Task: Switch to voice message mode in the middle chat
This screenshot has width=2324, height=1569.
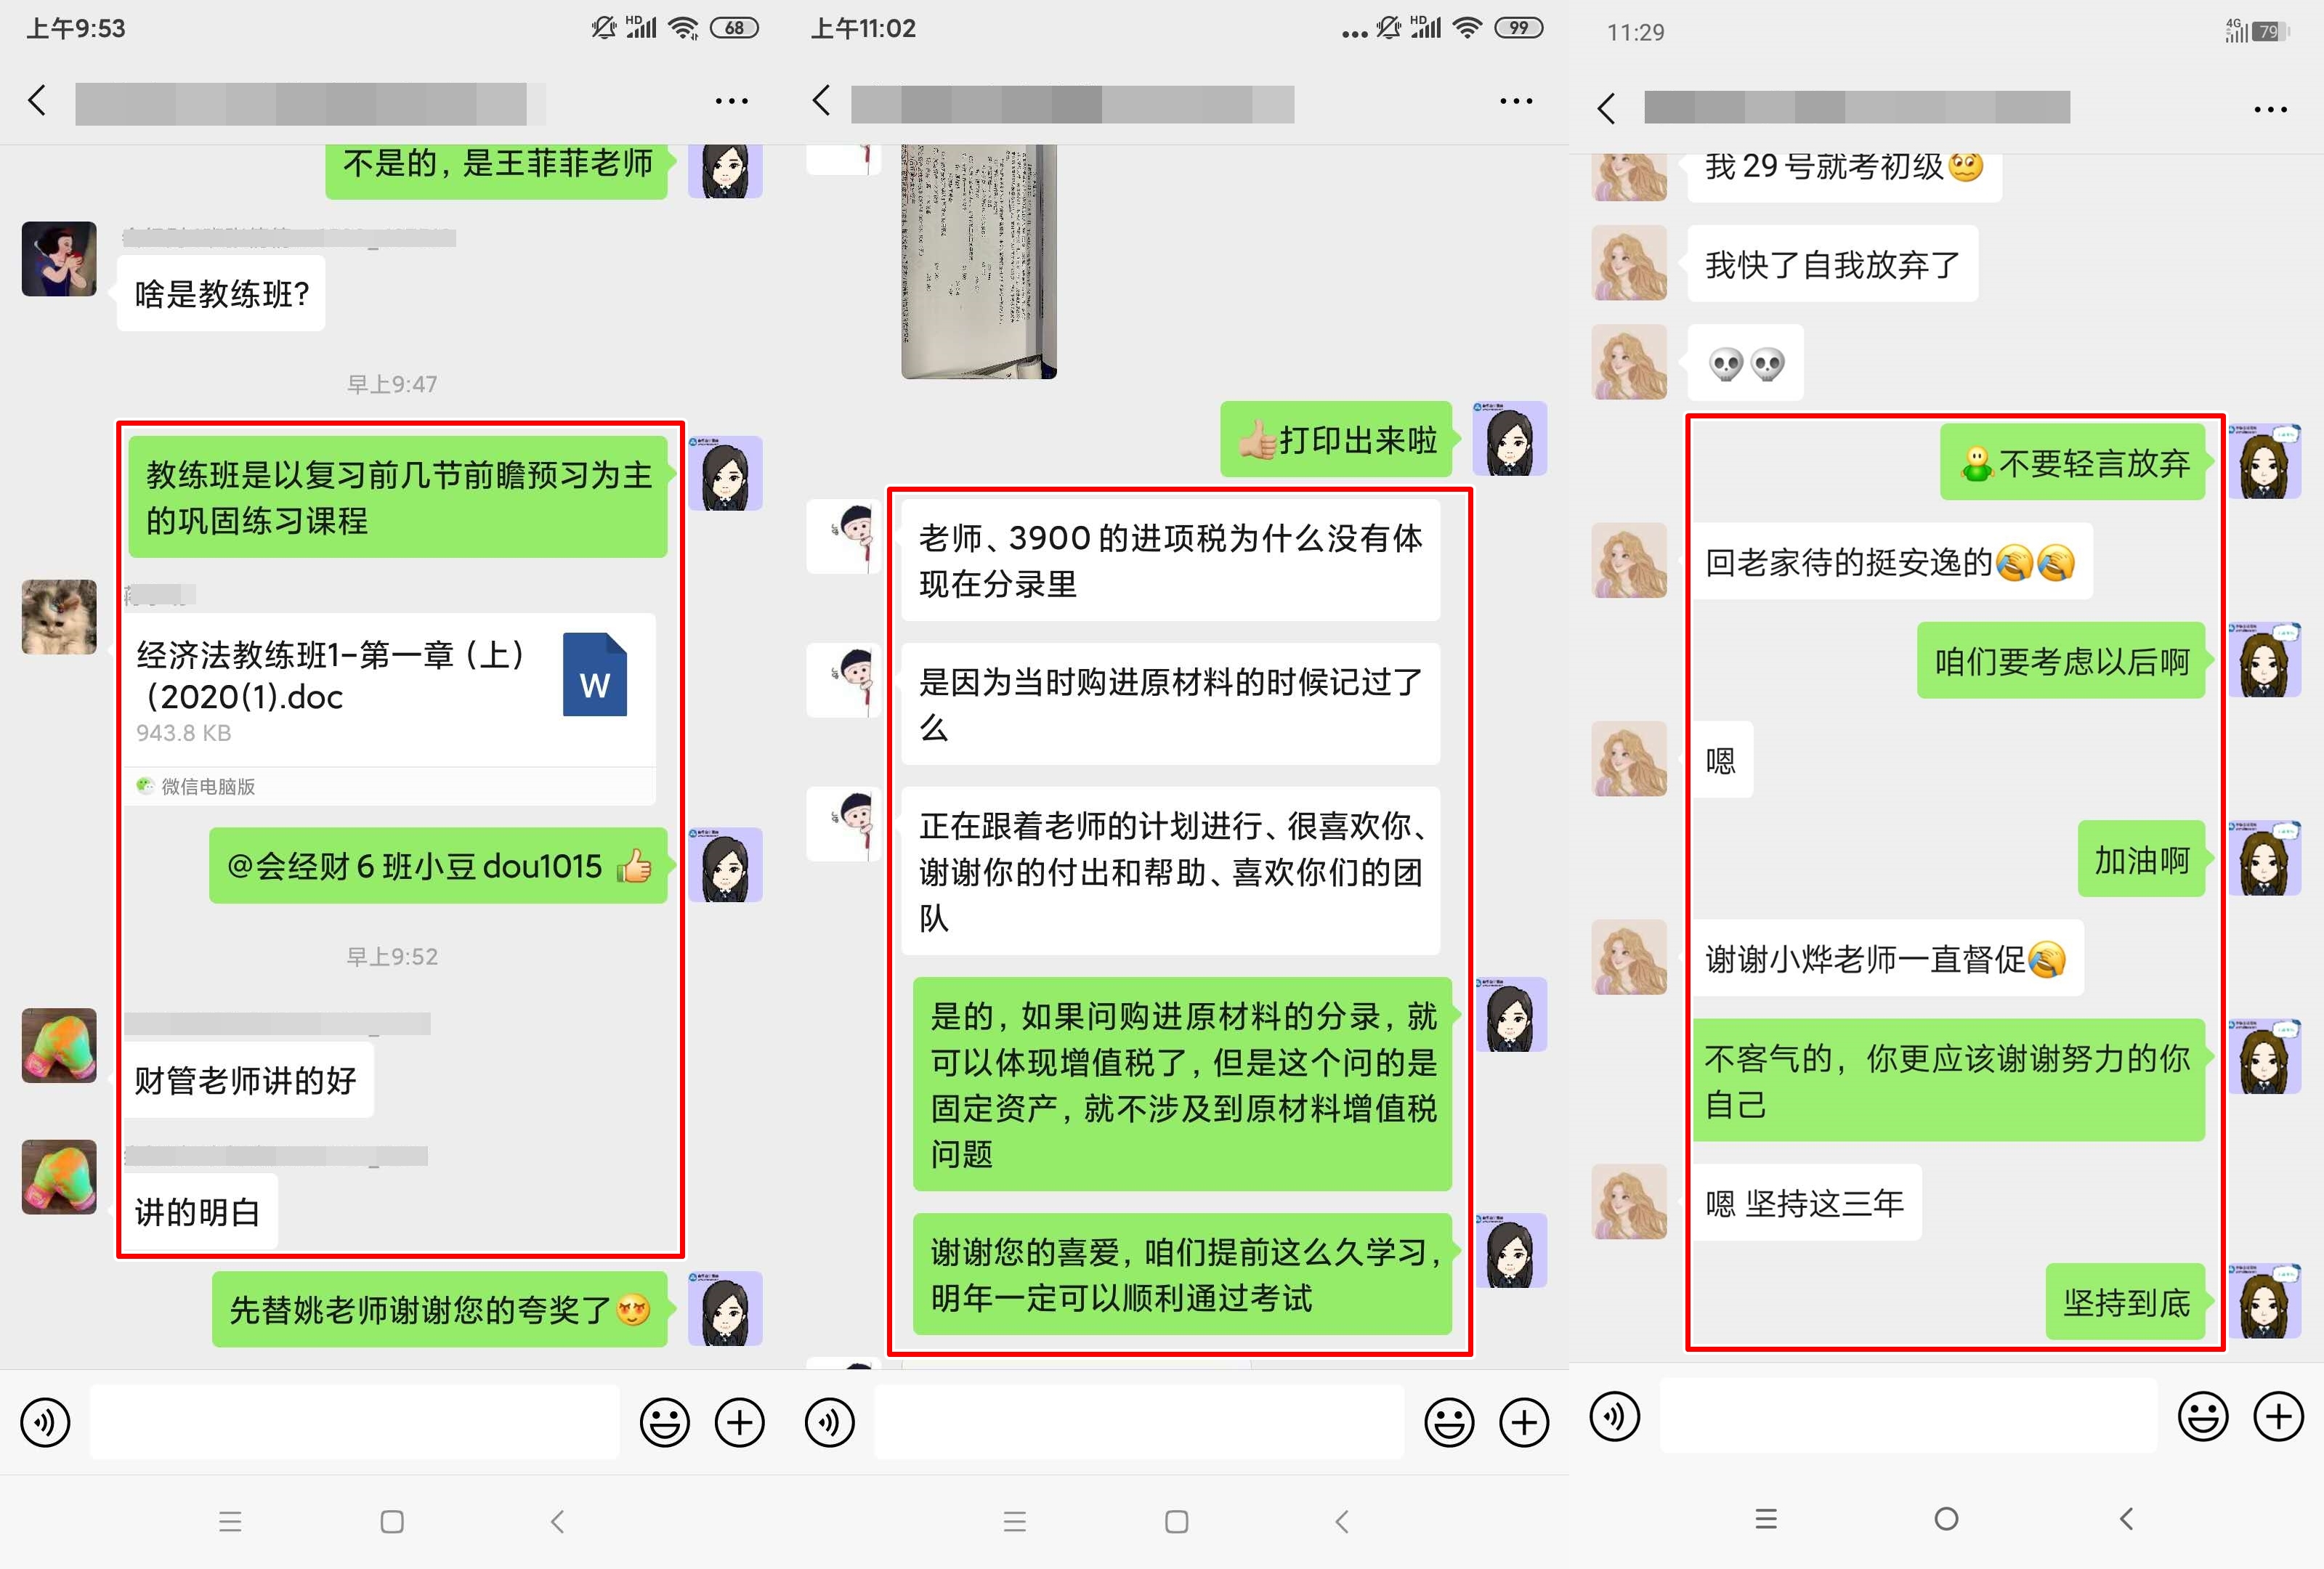Action: tap(829, 1421)
